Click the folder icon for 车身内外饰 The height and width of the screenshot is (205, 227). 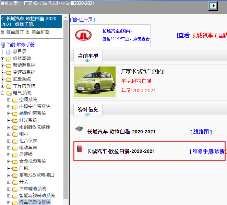9,86
